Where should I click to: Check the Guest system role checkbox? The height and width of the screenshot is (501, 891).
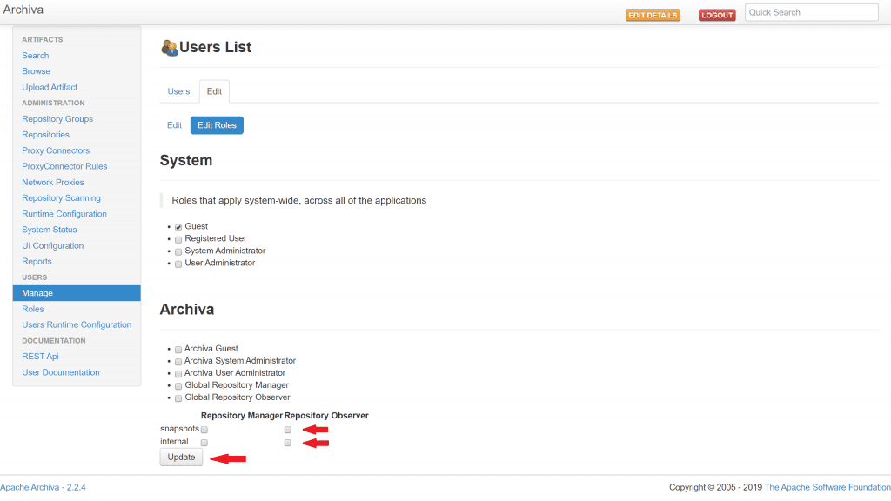[x=178, y=227]
